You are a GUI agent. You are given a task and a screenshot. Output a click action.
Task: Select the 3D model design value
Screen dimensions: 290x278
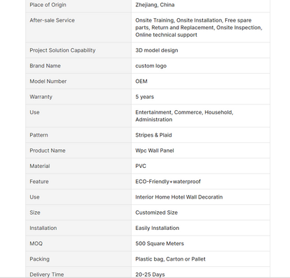[157, 50]
